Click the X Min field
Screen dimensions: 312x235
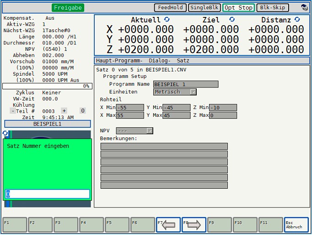(x=130, y=108)
